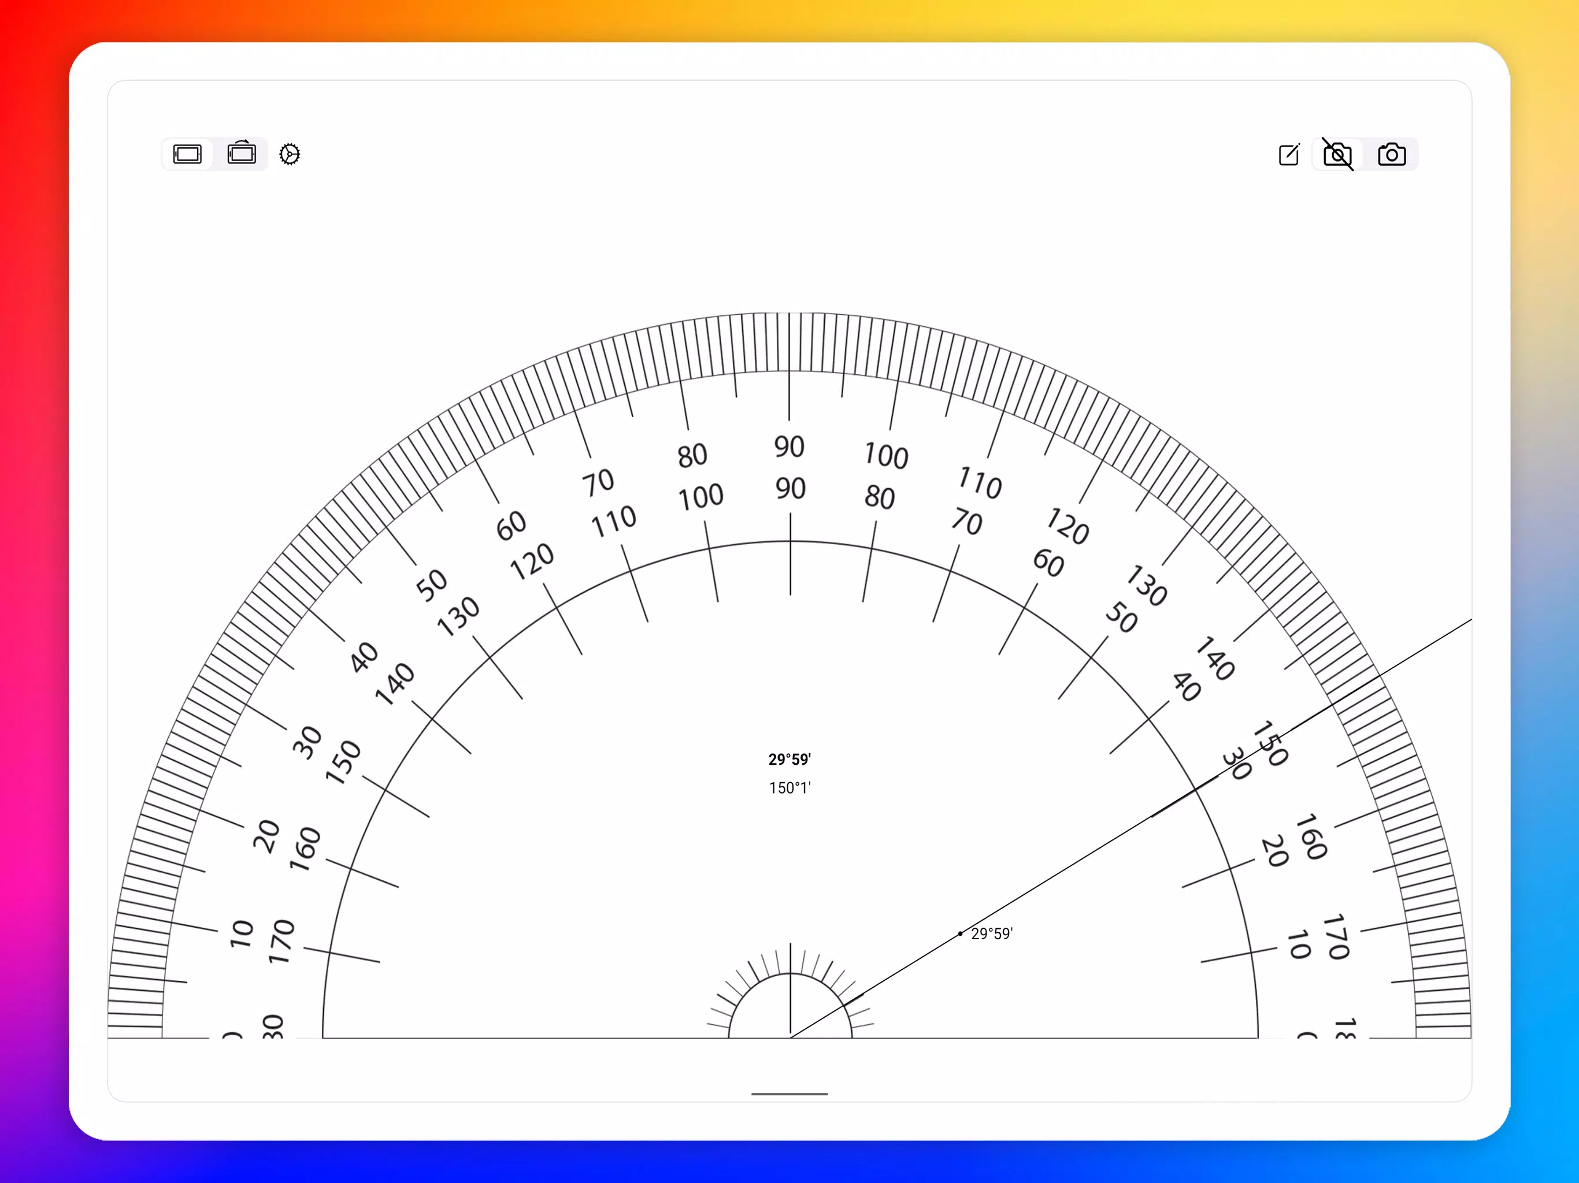Click the small inner semicircle at protractor center
1579x1183 pixels.
(790, 1005)
